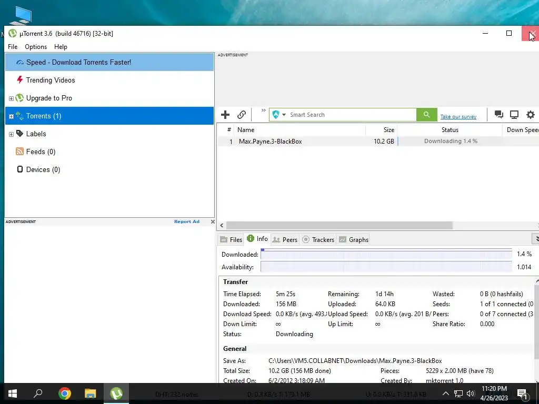Viewport: 539px width, 404px height.
Task: Open Preferences via the gear icon
Action: pyautogui.click(x=531, y=114)
